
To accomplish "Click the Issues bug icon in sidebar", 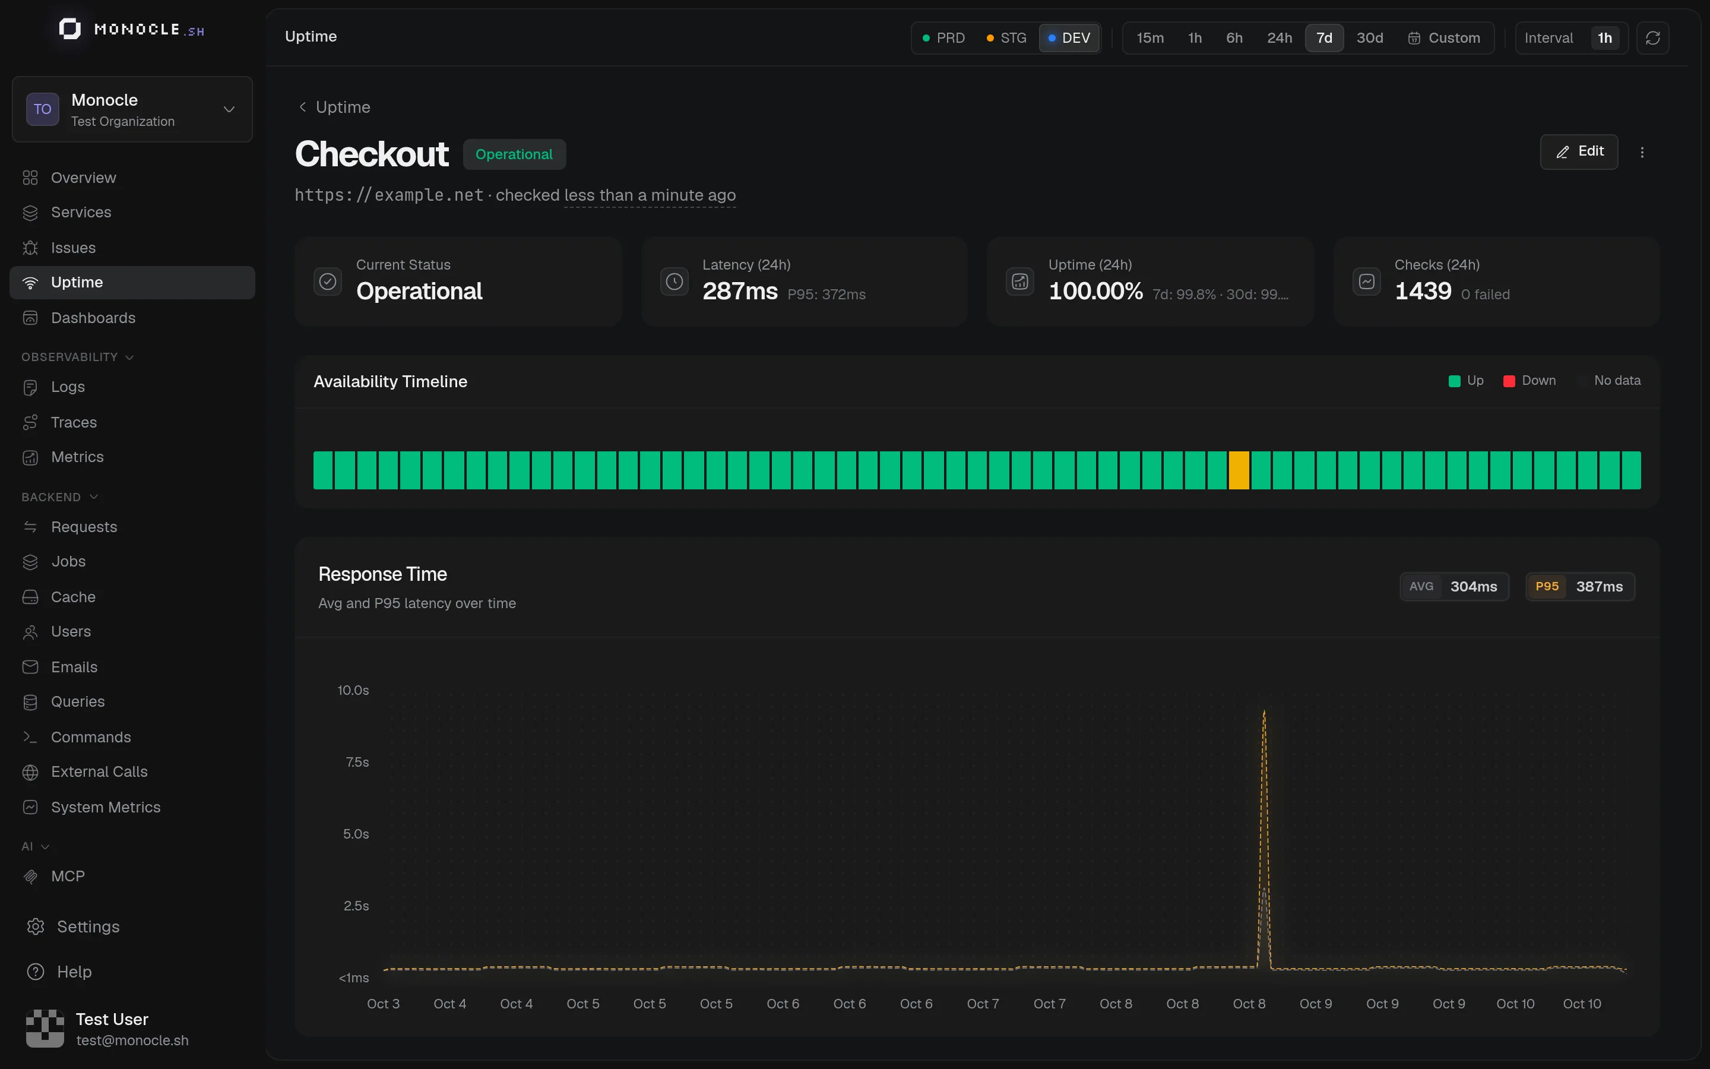I will pos(30,248).
